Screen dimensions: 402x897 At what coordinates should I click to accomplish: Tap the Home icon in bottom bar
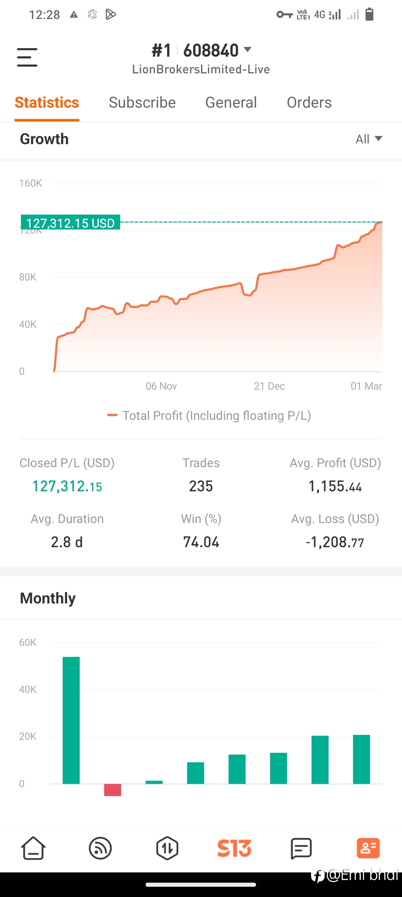33,848
